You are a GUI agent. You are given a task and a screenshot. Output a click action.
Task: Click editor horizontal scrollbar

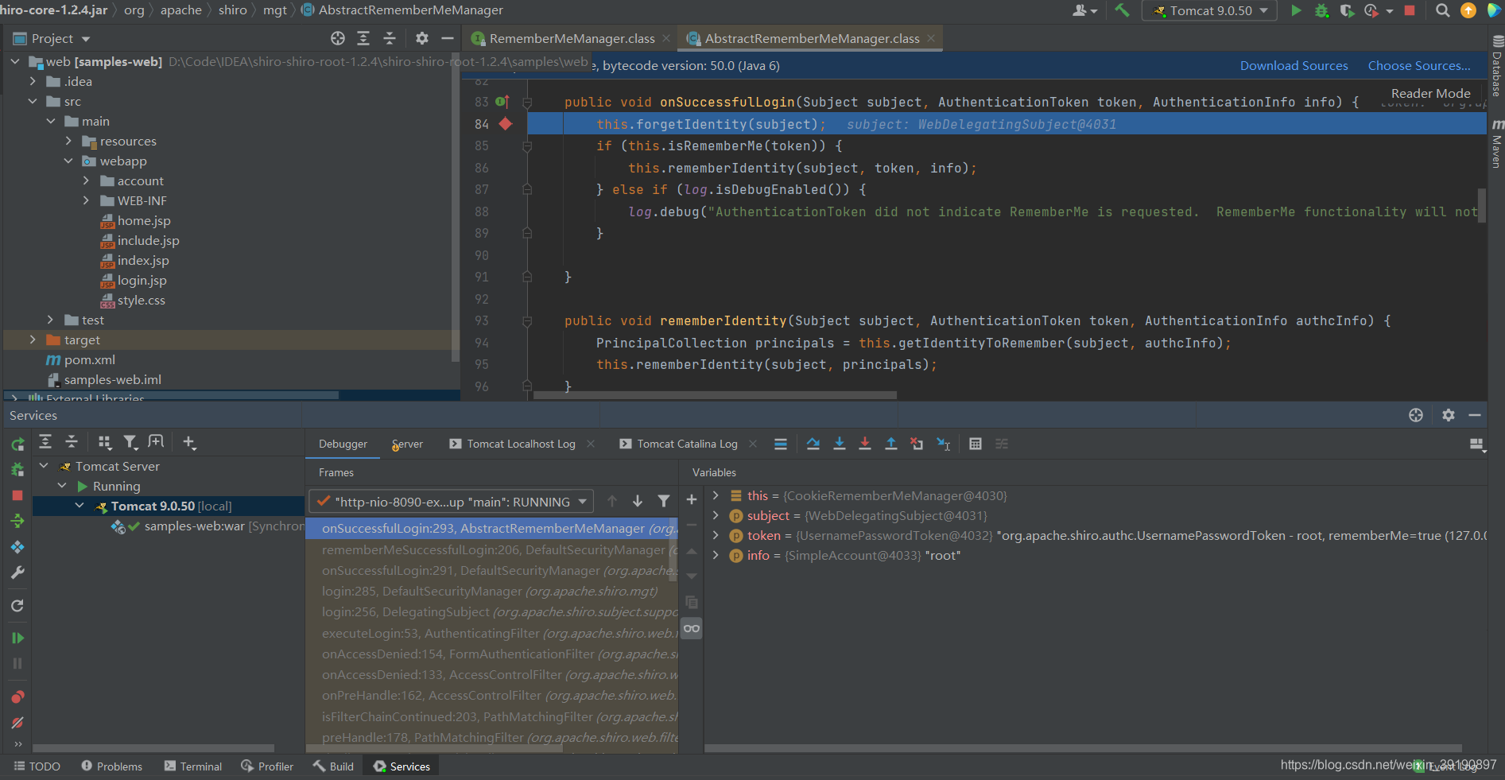(715, 394)
